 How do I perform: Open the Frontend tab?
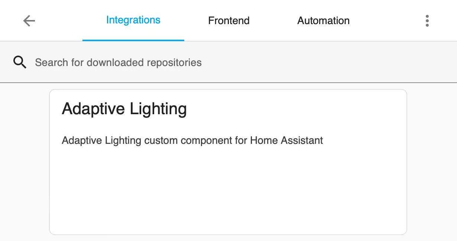click(228, 20)
